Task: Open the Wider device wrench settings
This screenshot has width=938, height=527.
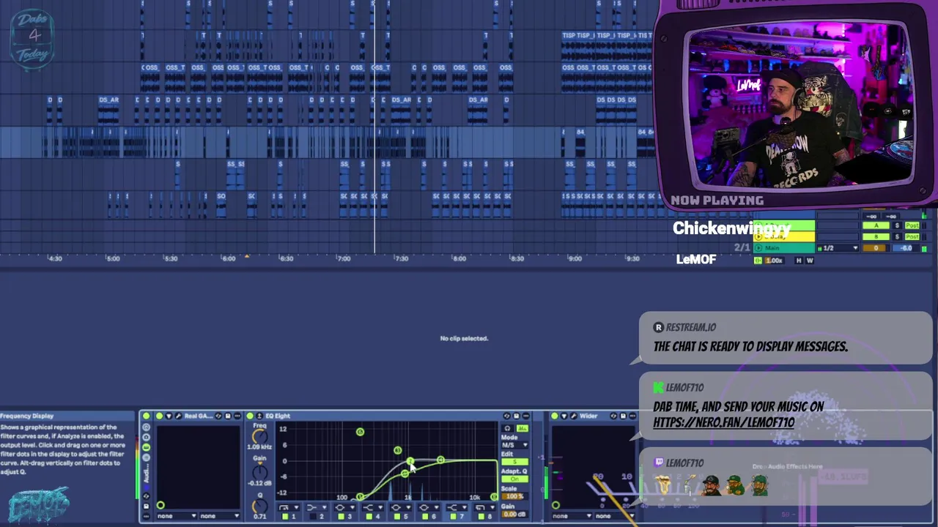Action: click(573, 416)
